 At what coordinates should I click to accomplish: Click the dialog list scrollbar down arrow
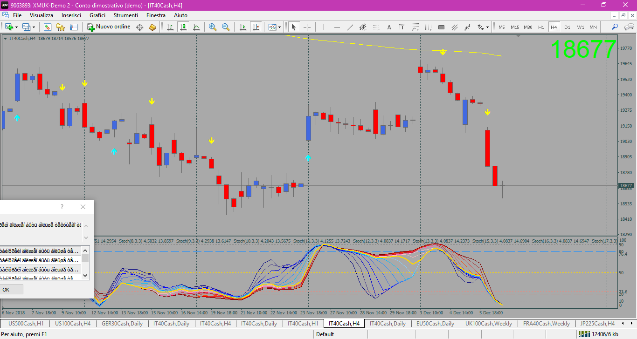click(x=85, y=276)
